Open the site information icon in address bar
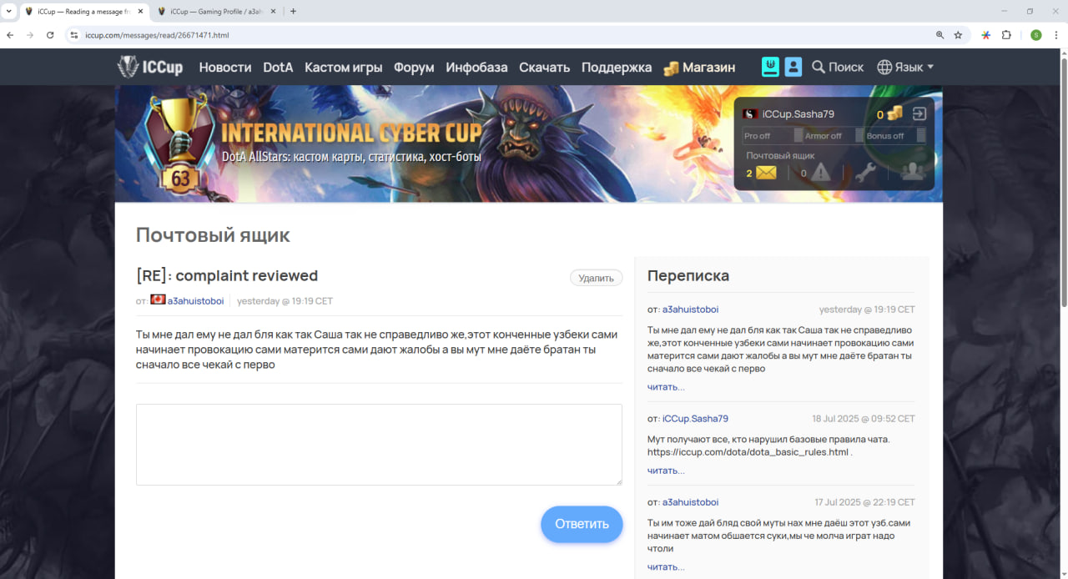This screenshot has width=1068, height=579. click(x=73, y=35)
